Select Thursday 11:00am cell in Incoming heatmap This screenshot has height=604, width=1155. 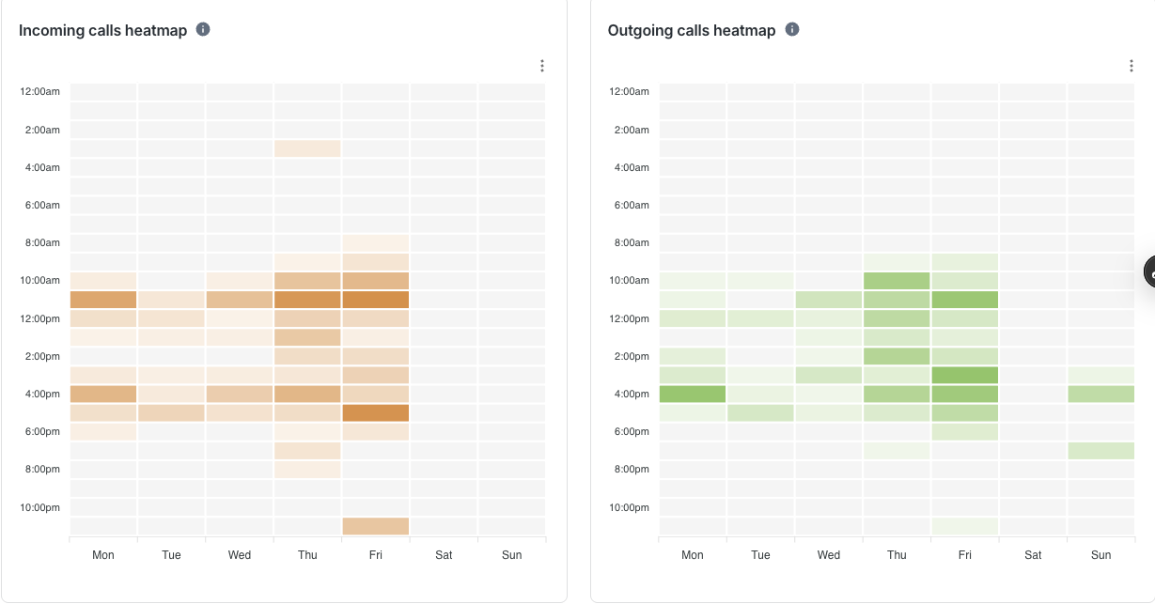(307, 300)
